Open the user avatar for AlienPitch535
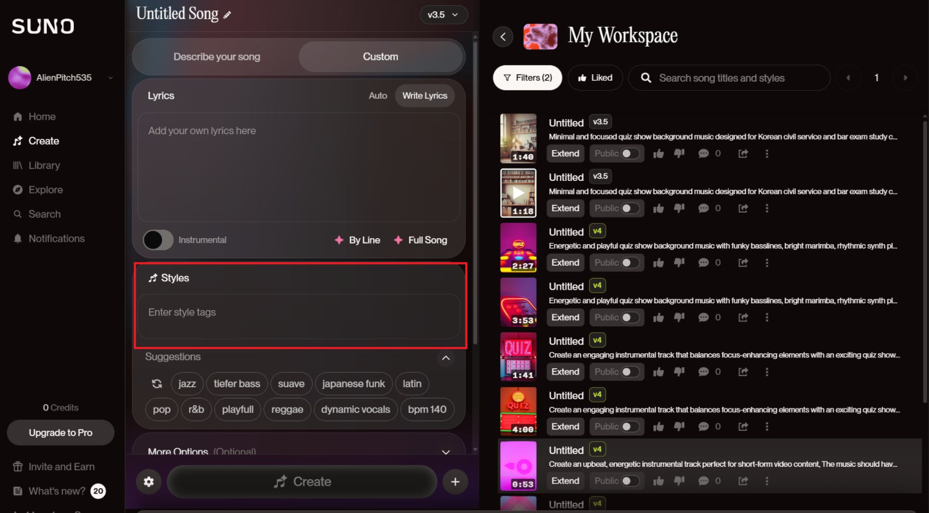This screenshot has width=929, height=513. (x=20, y=77)
